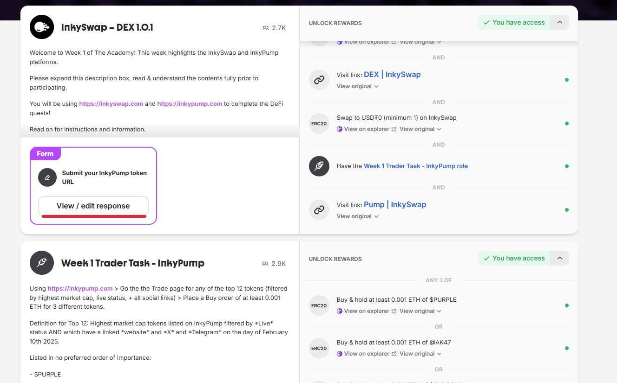
Task: Click green status dot for Swap to USD₮0
Action: click(566, 123)
